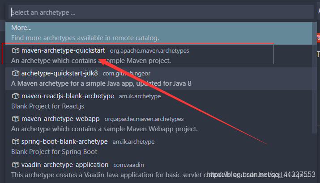Click the org.apache.maven.archetypes label beside quickstart
The width and height of the screenshot is (320, 183).
(149, 51)
